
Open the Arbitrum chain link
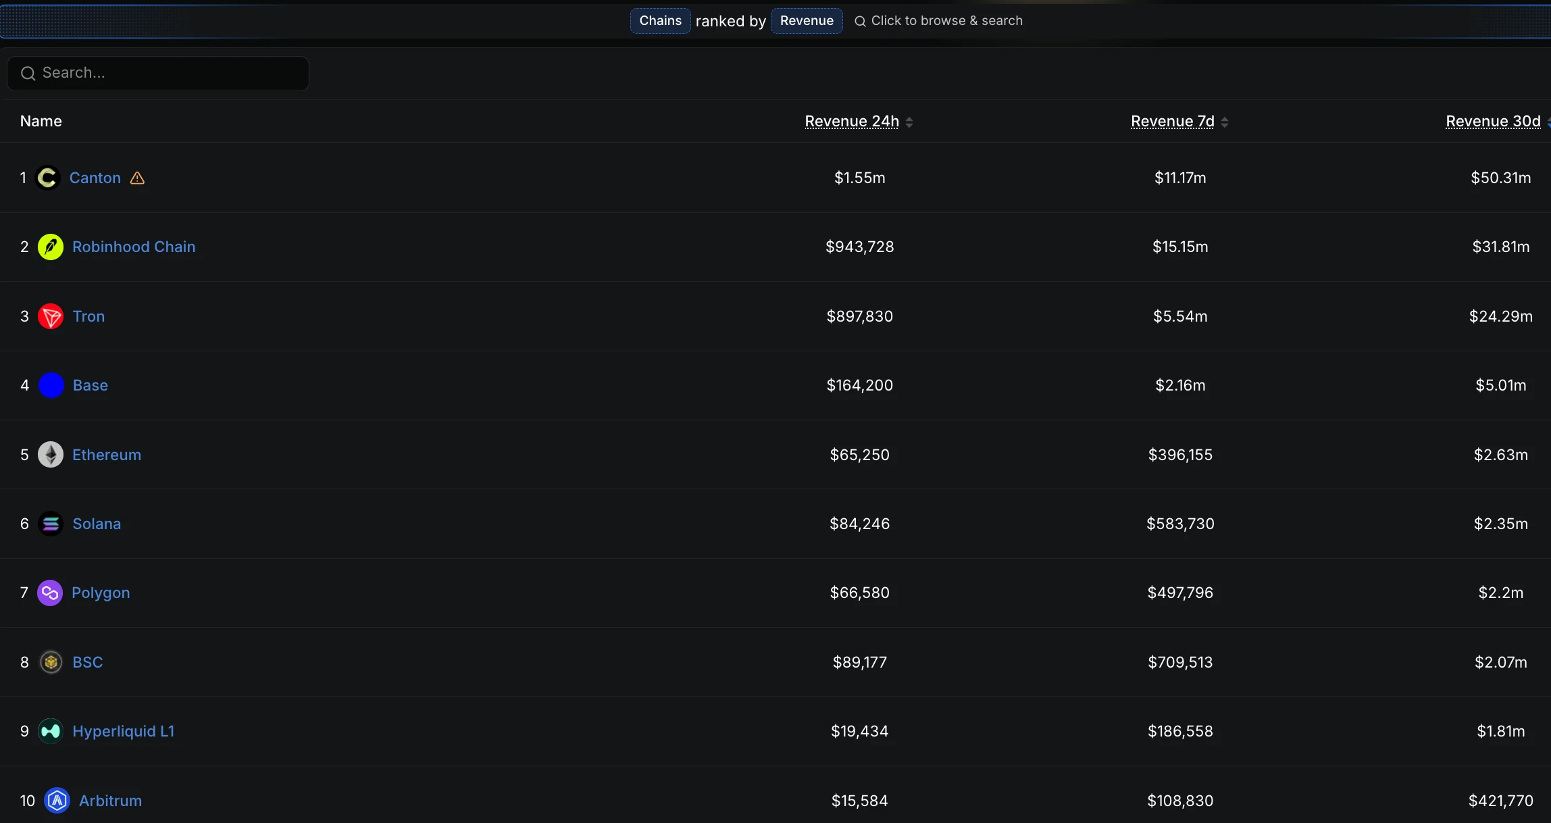pyautogui.click(x=111, y=801)
